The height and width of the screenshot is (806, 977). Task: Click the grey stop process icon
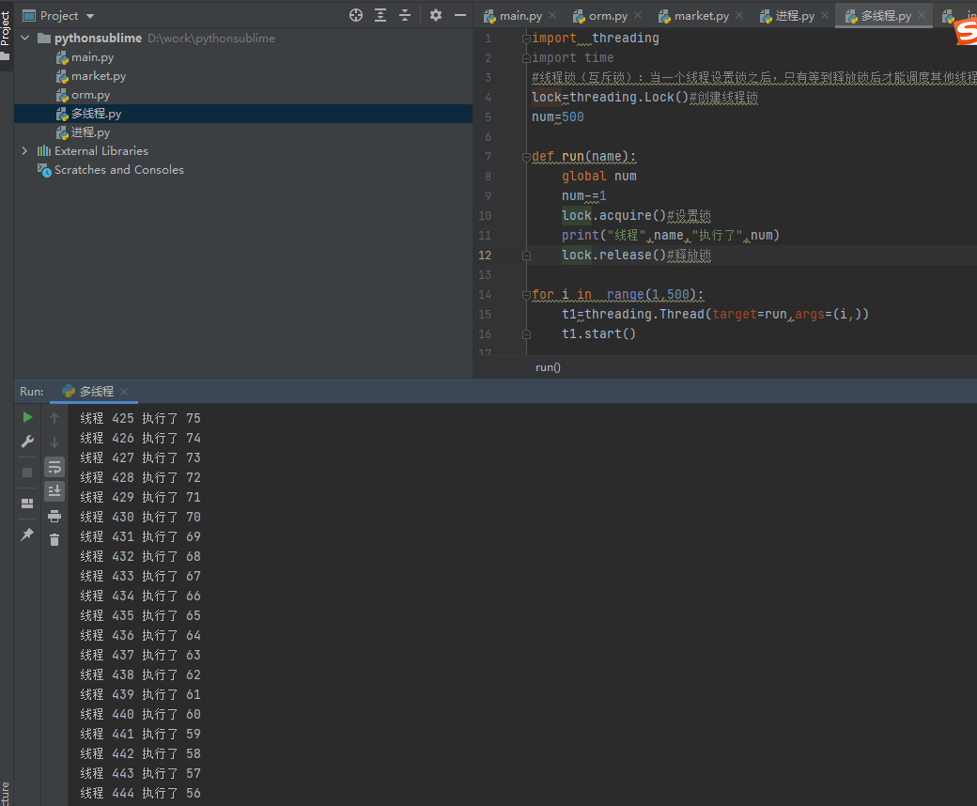27,472
